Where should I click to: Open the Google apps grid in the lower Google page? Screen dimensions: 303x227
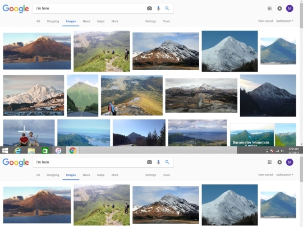(x=269, y=162)
